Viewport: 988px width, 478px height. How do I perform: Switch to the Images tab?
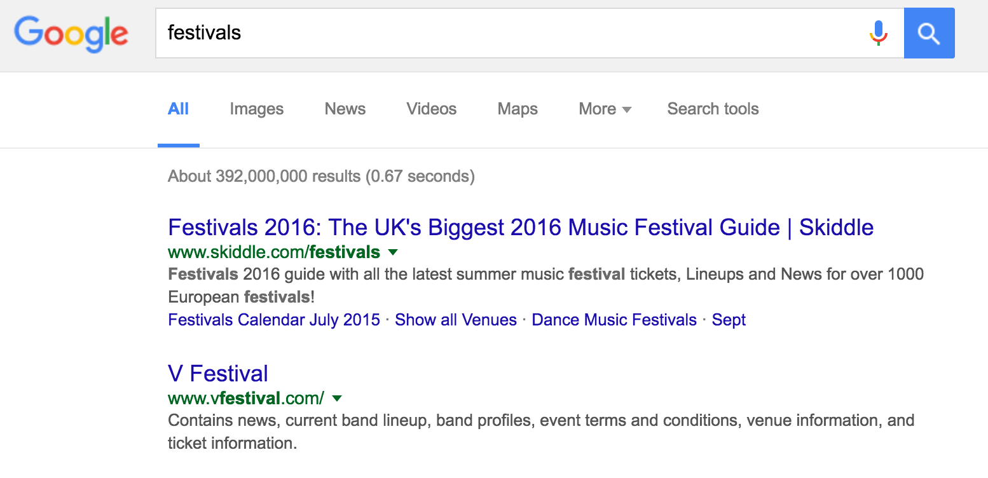click(256, 109)
